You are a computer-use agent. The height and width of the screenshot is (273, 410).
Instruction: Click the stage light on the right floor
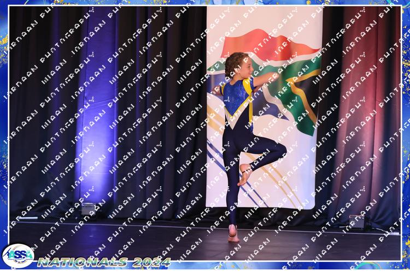tap(357, 221)
